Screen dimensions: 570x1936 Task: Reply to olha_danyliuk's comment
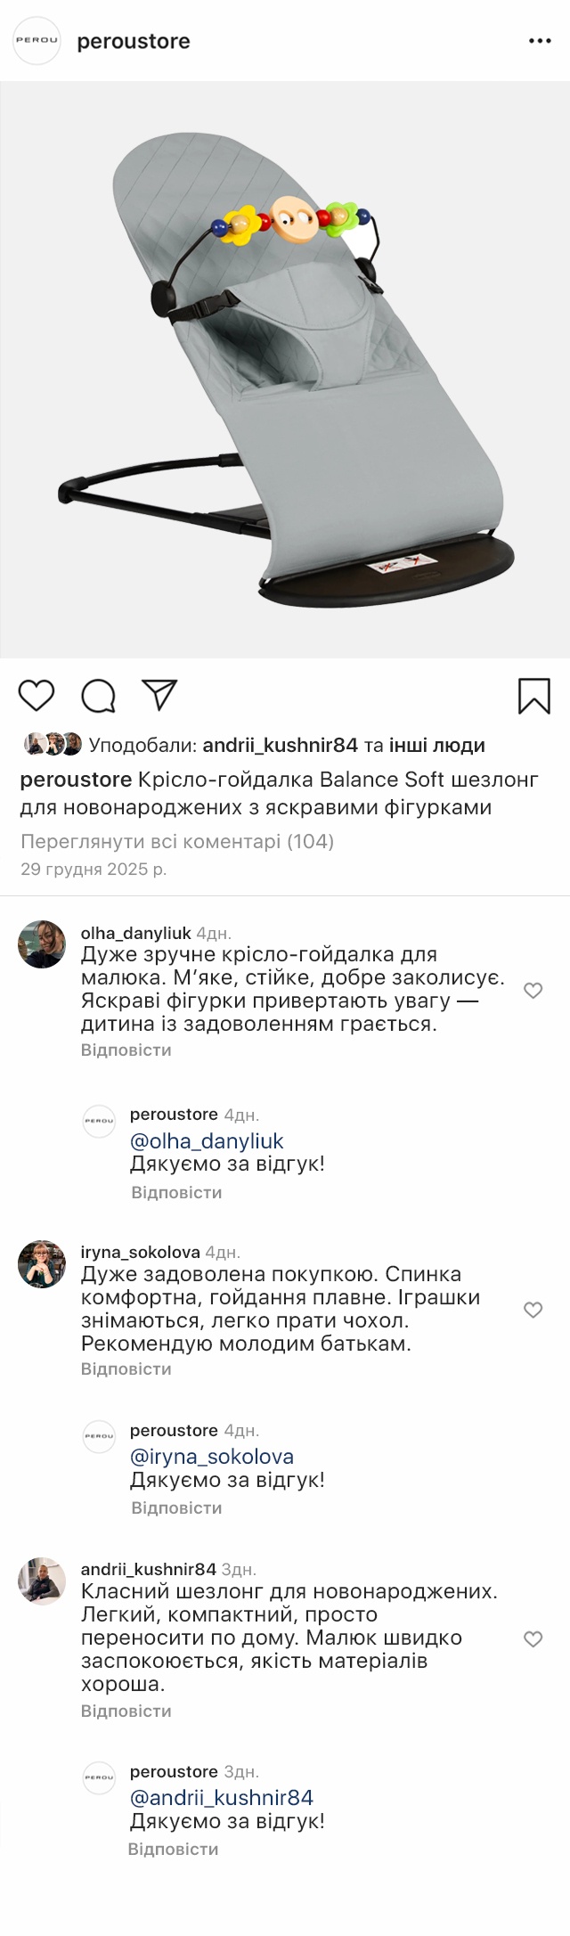[126, 1050]
